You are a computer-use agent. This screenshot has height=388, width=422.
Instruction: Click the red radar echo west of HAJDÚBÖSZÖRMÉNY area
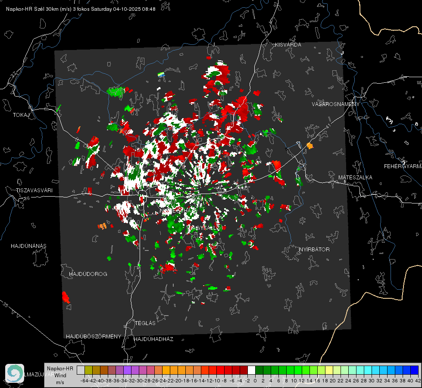coord(66,297)
